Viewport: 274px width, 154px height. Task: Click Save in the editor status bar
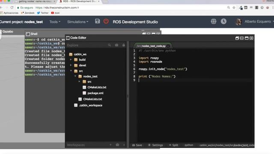[x=137, y=145]
